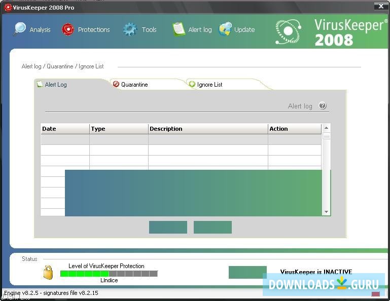Click the Alert Log tab's notepad icon
Viewport: 390px width, 301px height.
click(x=40, y=84)
